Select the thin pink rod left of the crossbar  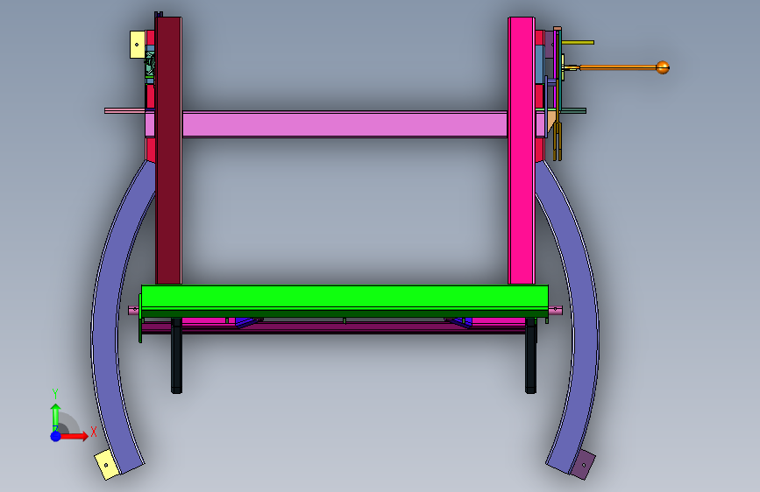click(x=125, y=111)
